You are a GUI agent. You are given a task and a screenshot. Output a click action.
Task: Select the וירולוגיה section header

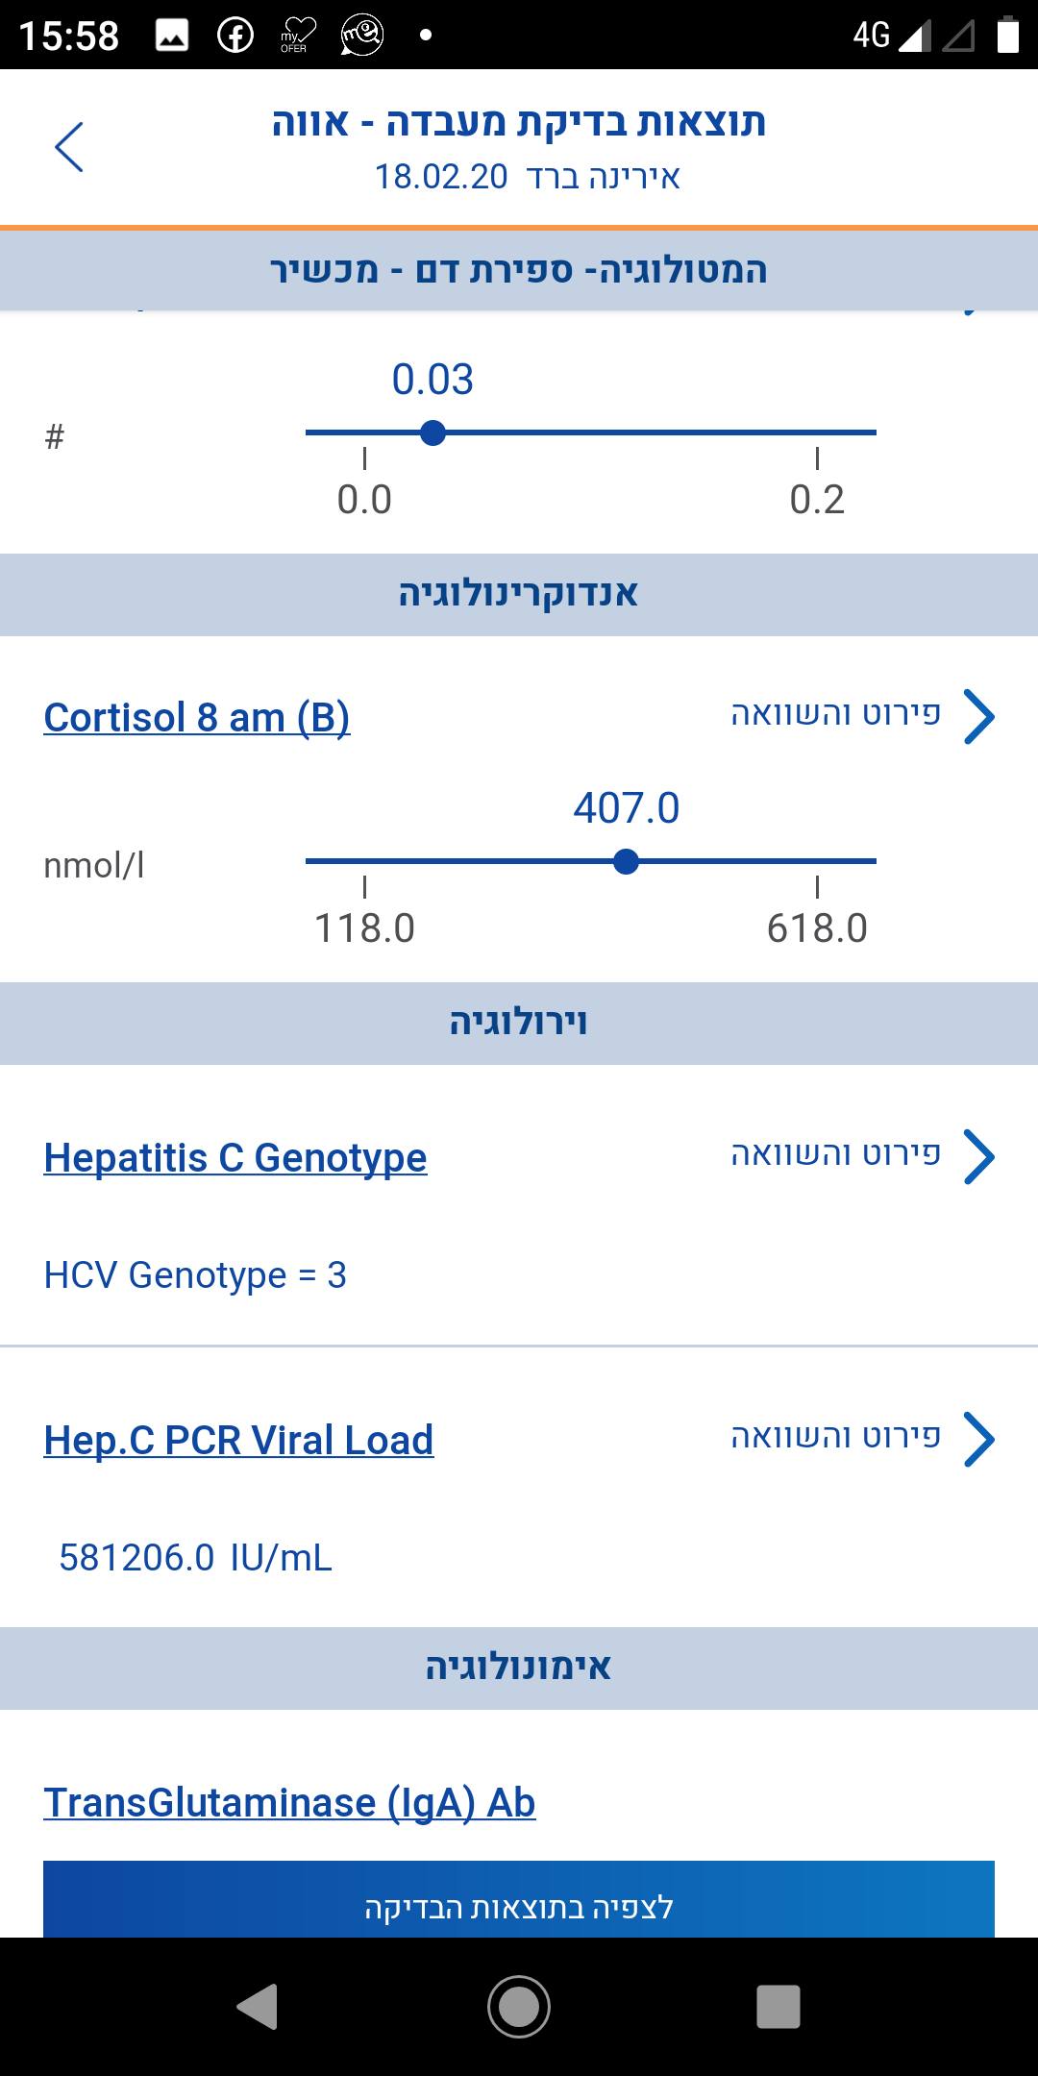(x=519, y=1023)
